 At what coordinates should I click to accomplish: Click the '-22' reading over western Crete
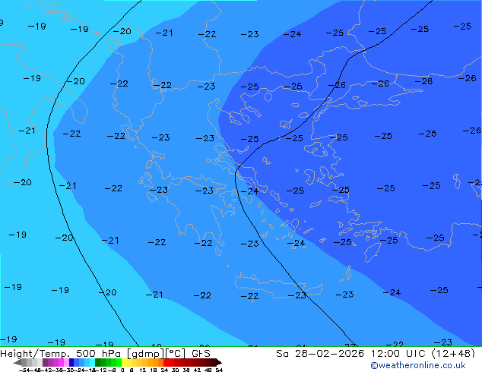[249, 296]
